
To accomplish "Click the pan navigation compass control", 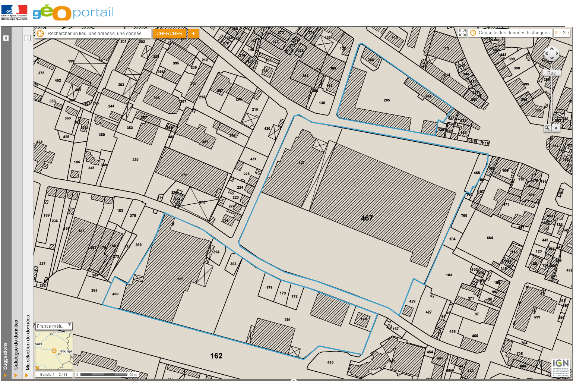I will 551,54.
